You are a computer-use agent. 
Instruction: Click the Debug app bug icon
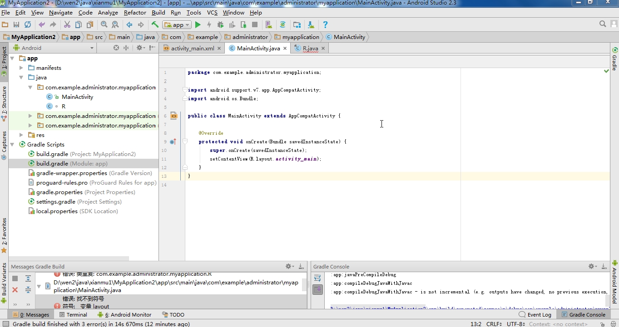[221, 24]
